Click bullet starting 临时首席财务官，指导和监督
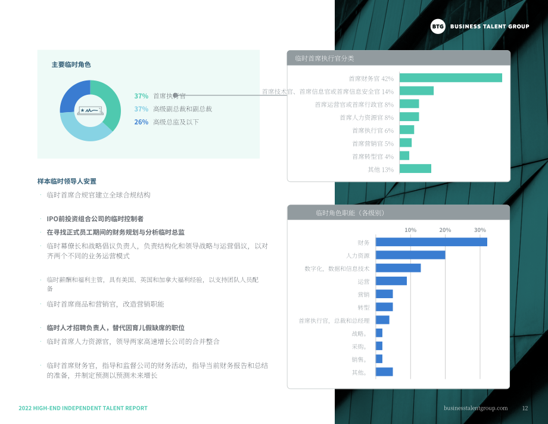 pos(157,370)
